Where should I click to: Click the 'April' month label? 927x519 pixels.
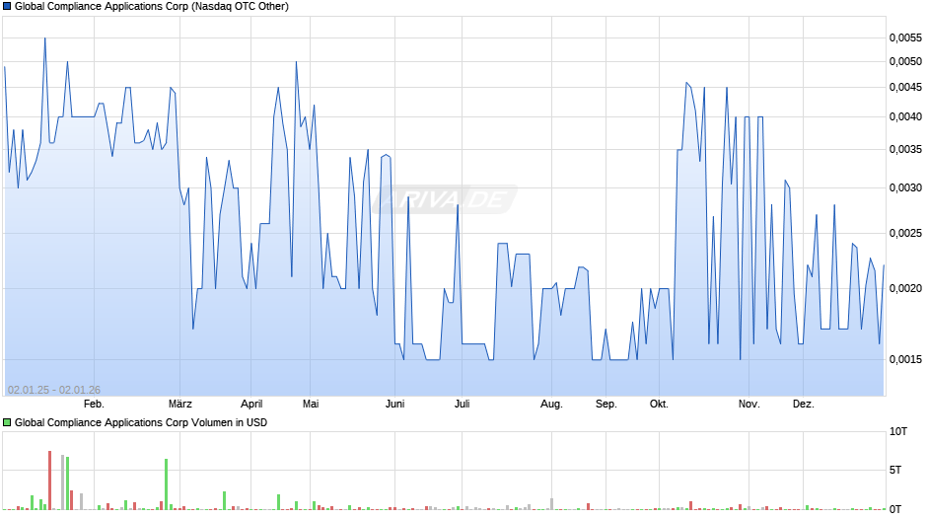coord(251,405)
